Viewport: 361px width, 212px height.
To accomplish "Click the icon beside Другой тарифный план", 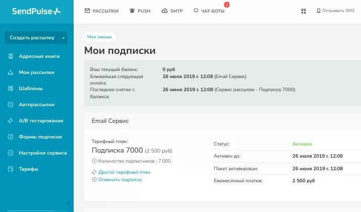I will tap(94, 172).
